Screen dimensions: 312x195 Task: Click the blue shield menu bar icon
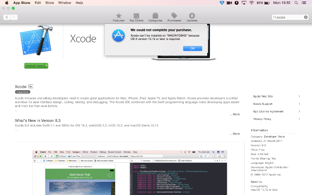[222, 3]
